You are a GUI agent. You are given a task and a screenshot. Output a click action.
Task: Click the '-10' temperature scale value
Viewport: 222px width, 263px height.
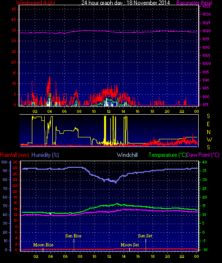[x=205, y=250]
